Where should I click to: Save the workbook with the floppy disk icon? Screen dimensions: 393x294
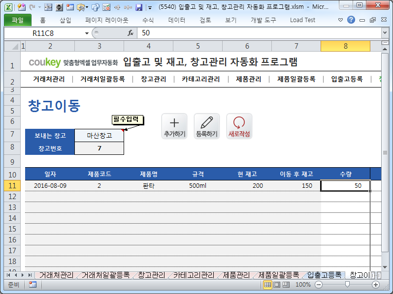[139, 7]
